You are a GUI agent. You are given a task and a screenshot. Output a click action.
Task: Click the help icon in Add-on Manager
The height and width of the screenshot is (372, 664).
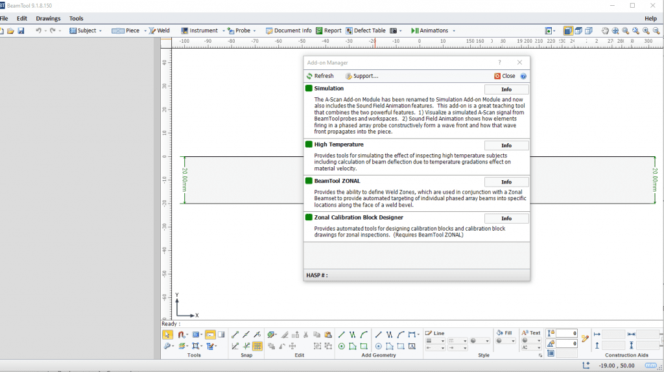pyautogui.click(x=523, y=76)
